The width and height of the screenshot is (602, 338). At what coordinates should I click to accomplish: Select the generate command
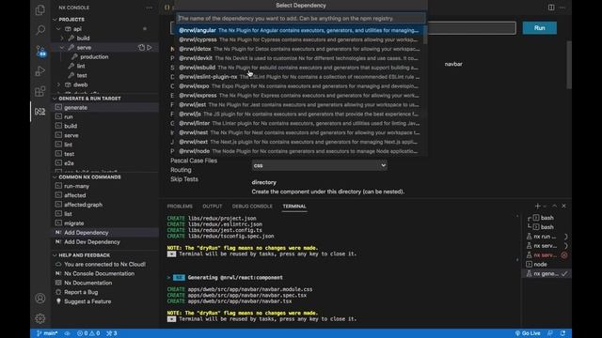pyautogui.click(x=75, y=108)
